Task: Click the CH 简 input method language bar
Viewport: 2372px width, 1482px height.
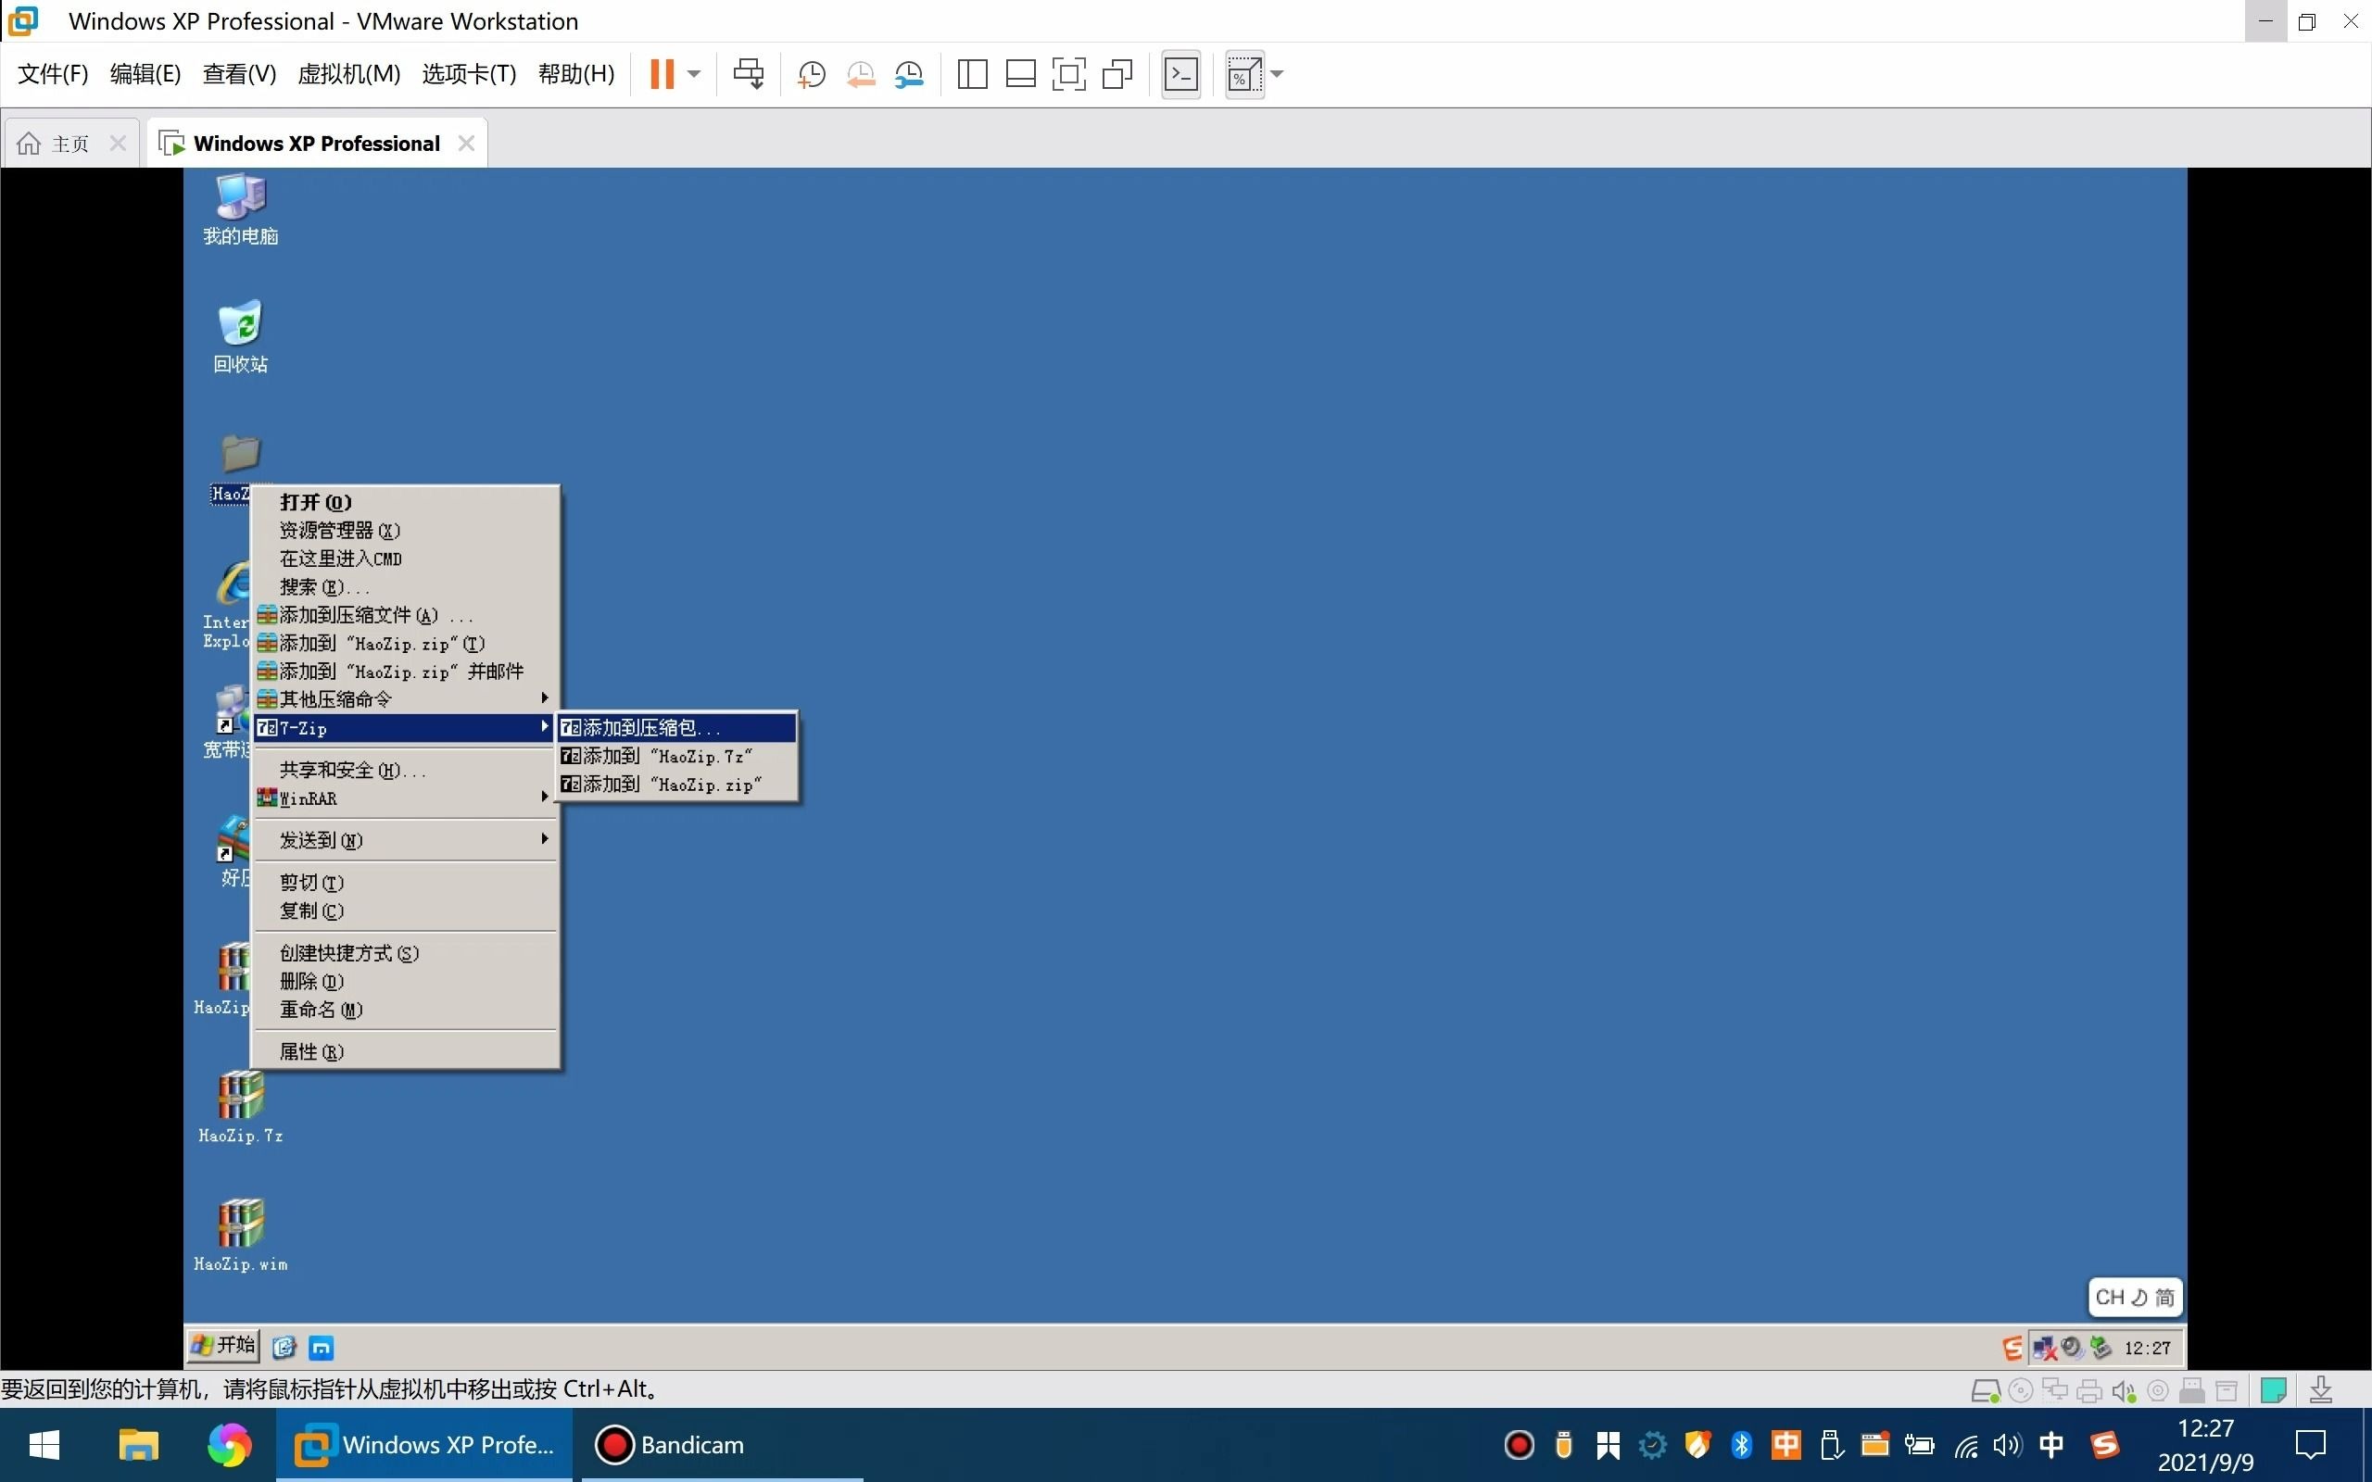Action: pyautogui.click(x=2135, y=1298)
